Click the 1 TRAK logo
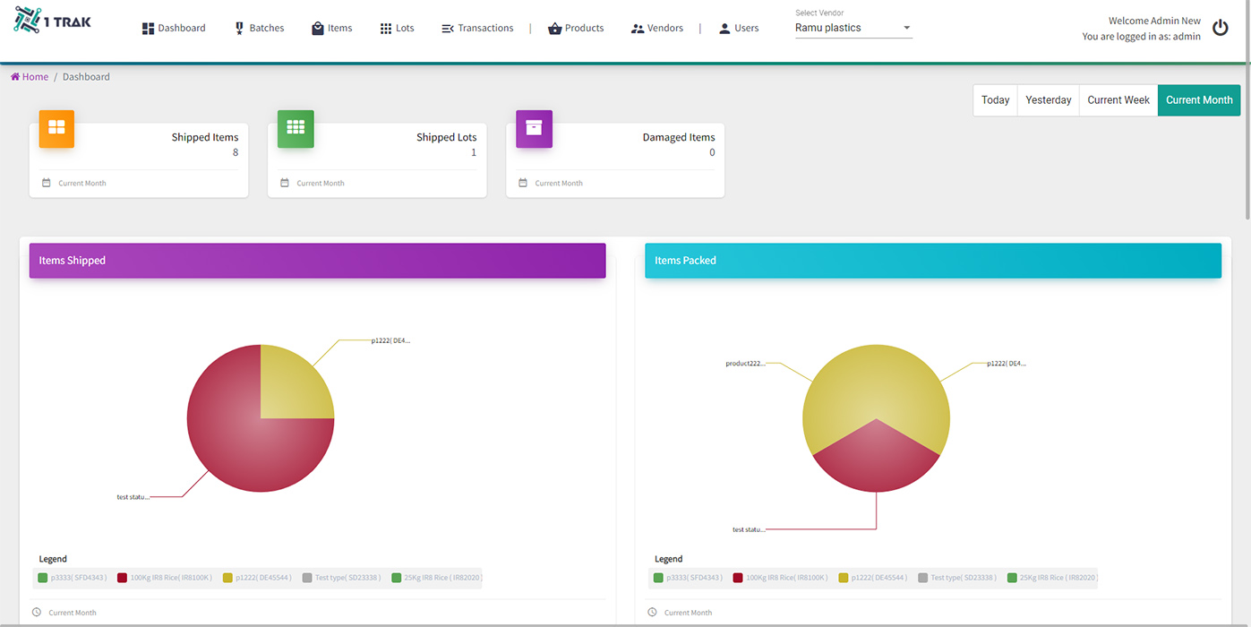1251x627 pixels. tap(53, 21)
